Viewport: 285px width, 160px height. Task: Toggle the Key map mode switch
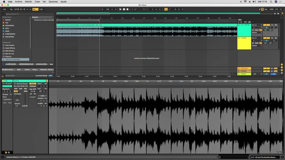(266, 9)
